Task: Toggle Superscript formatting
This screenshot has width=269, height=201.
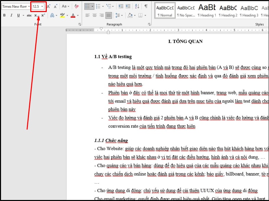Action: tap(43, 15)
